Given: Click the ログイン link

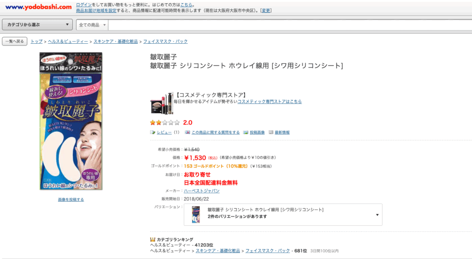Looking at the screenshot, I should click(84, 5).
